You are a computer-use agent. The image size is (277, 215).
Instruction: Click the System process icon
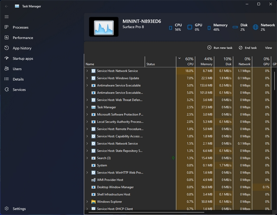(x=93, y=165)
